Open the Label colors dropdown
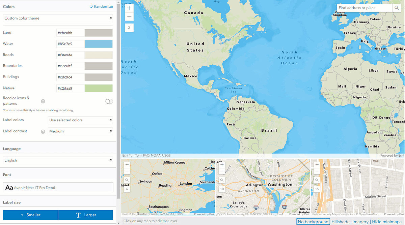 (x=80, y=120)
